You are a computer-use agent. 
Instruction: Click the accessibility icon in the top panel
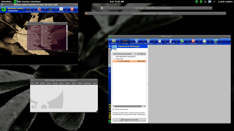(x=205, y=2)
